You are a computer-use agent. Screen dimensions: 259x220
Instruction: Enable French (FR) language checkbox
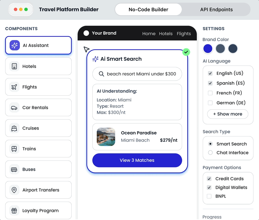(210, 93)
